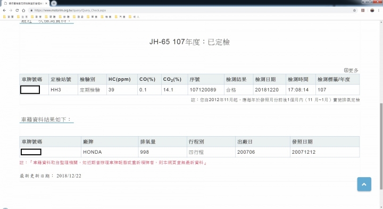Go forward with the browser arrow
Viewport: 383px width, 209px height.
(11, 11)
